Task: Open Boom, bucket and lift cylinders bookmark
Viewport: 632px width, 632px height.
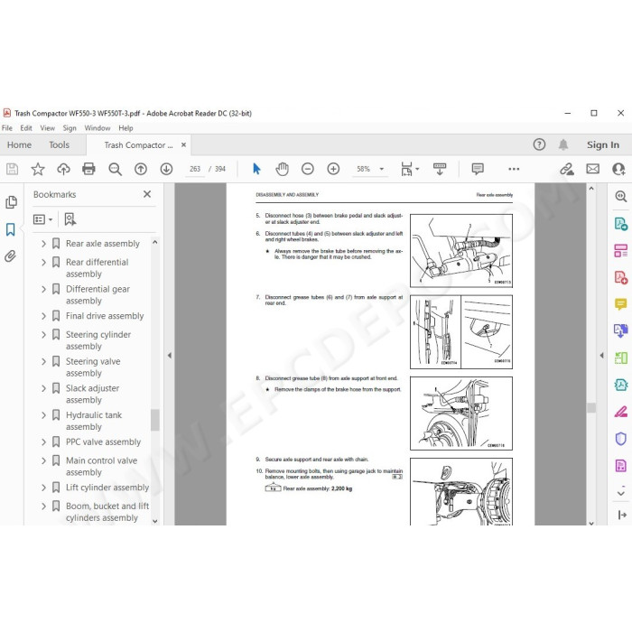Action: [107, 512]
